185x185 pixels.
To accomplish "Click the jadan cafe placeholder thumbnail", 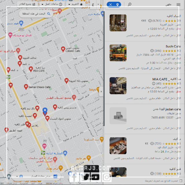I will 118,116.
